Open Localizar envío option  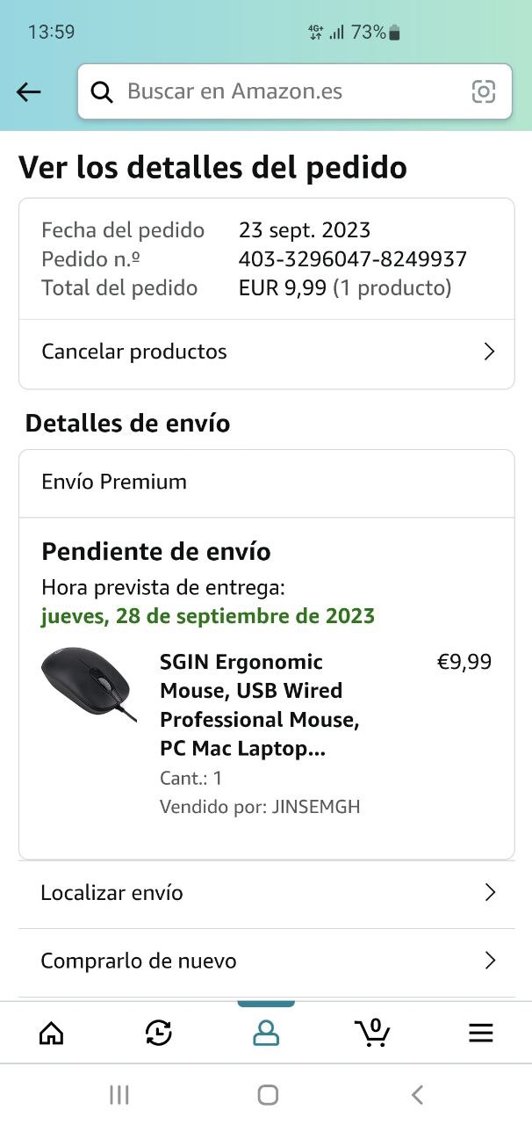tap(112, 893)
